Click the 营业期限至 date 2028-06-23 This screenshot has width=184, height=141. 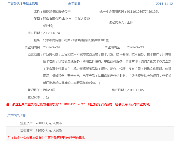point(135,47)
